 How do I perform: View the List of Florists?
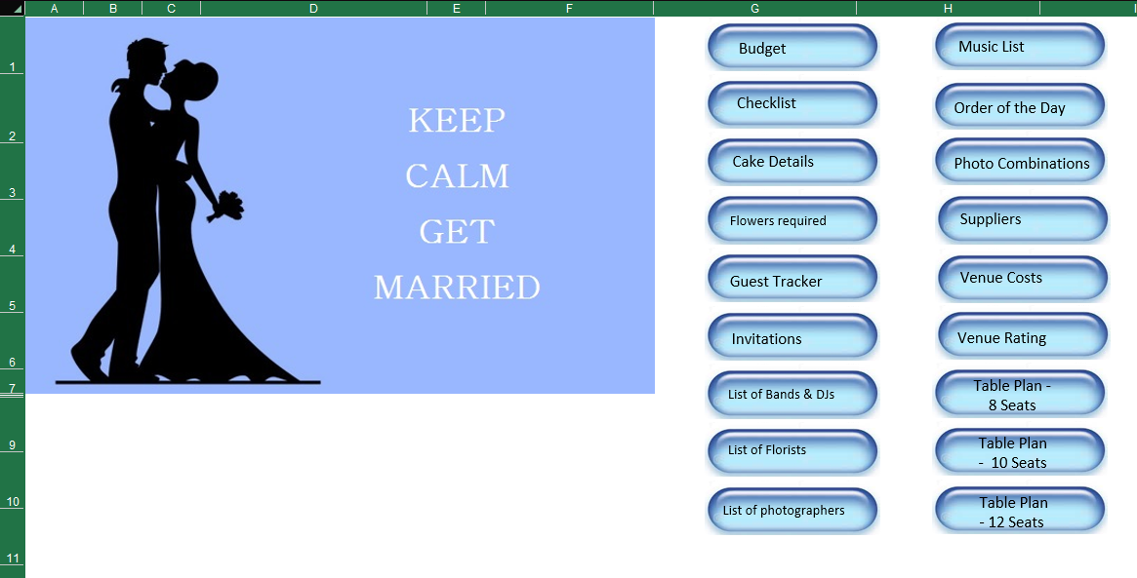pos(792,450)
